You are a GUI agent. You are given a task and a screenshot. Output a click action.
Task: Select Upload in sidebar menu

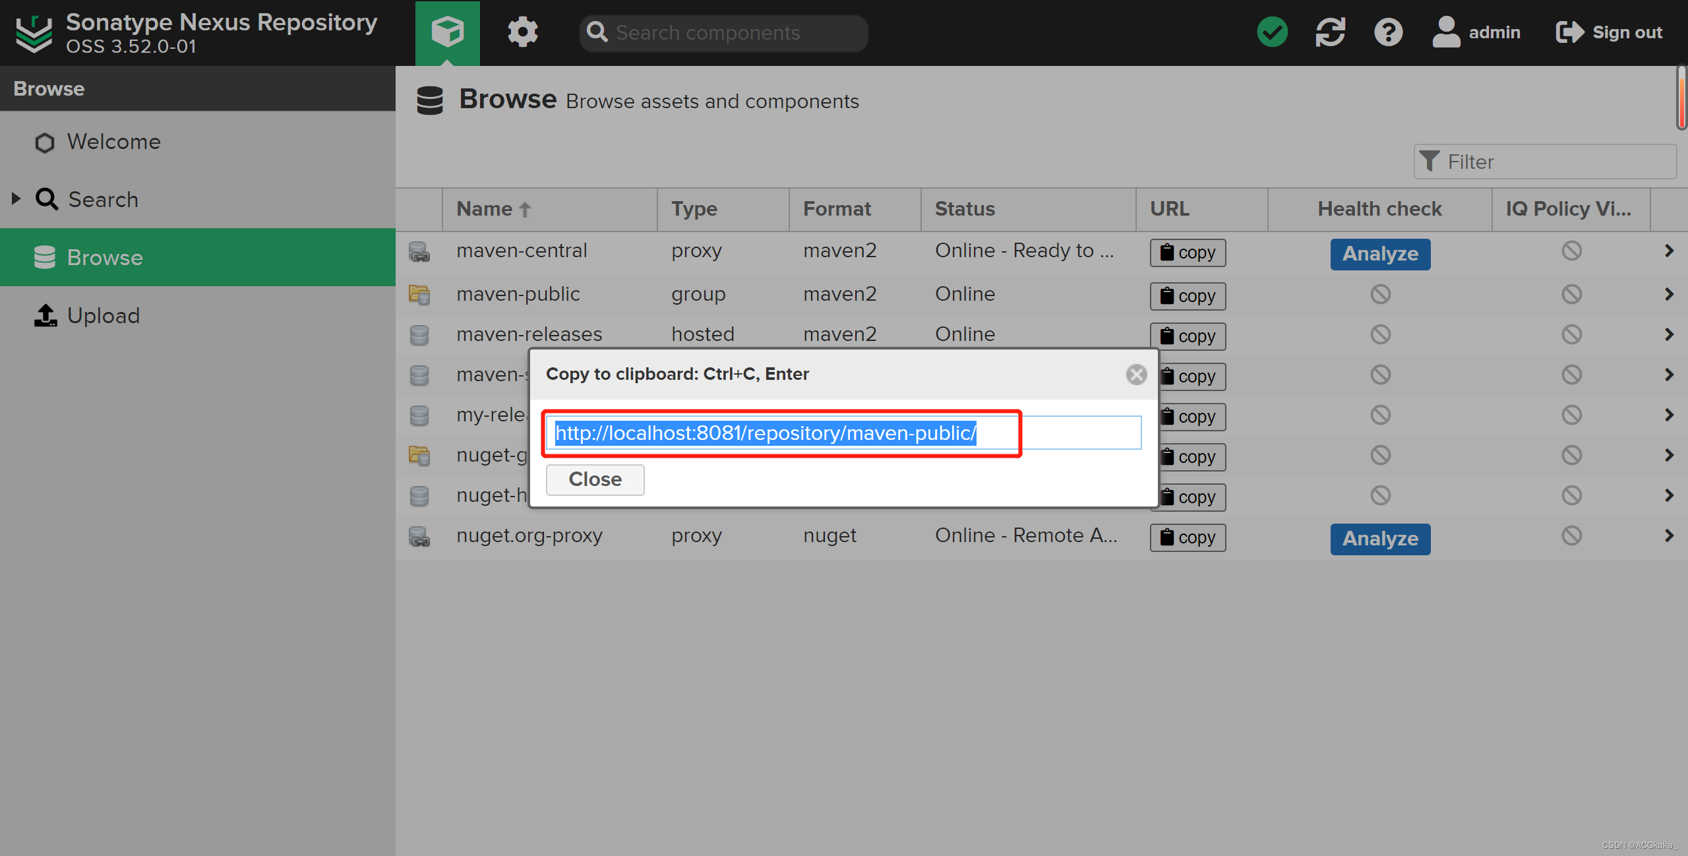pyautogui.click(x=104, y=316)
